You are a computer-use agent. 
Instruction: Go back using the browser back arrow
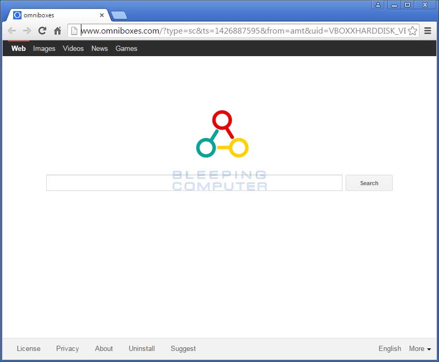pos(12,30)
